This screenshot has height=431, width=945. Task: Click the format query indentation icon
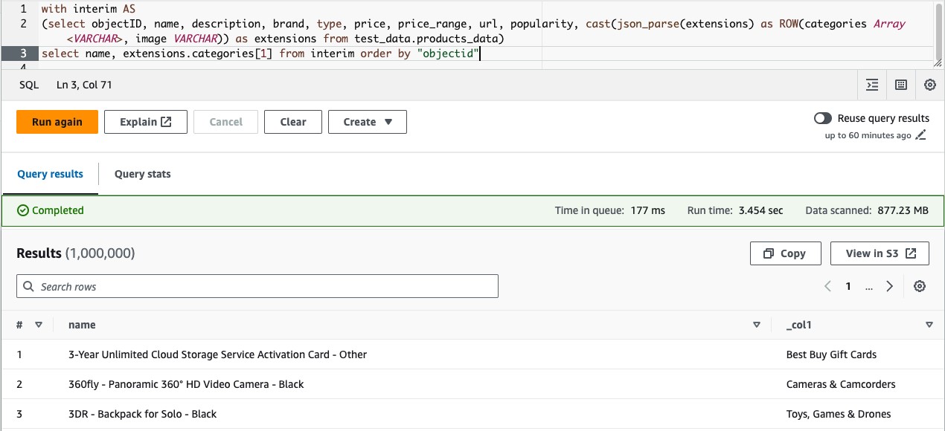click(871, 85)
